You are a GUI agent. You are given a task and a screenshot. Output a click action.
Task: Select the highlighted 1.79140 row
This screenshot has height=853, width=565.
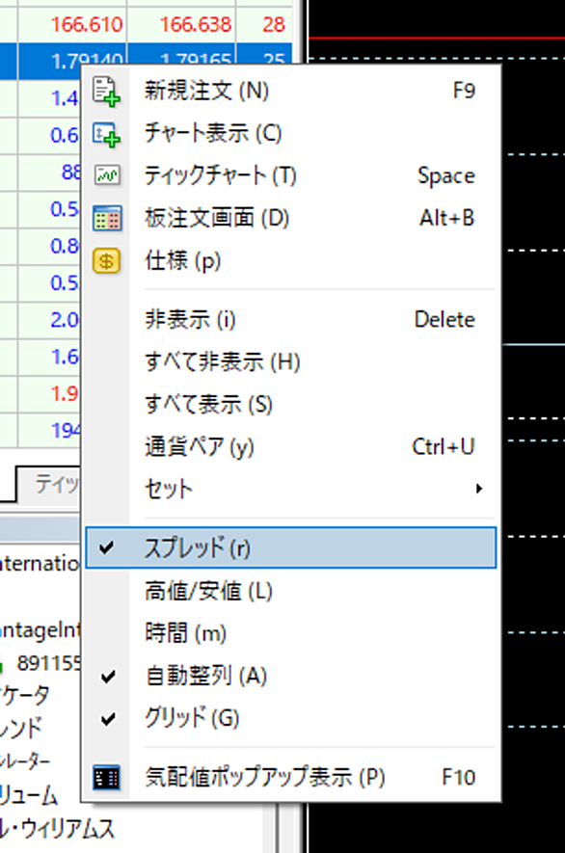point(146,54)
